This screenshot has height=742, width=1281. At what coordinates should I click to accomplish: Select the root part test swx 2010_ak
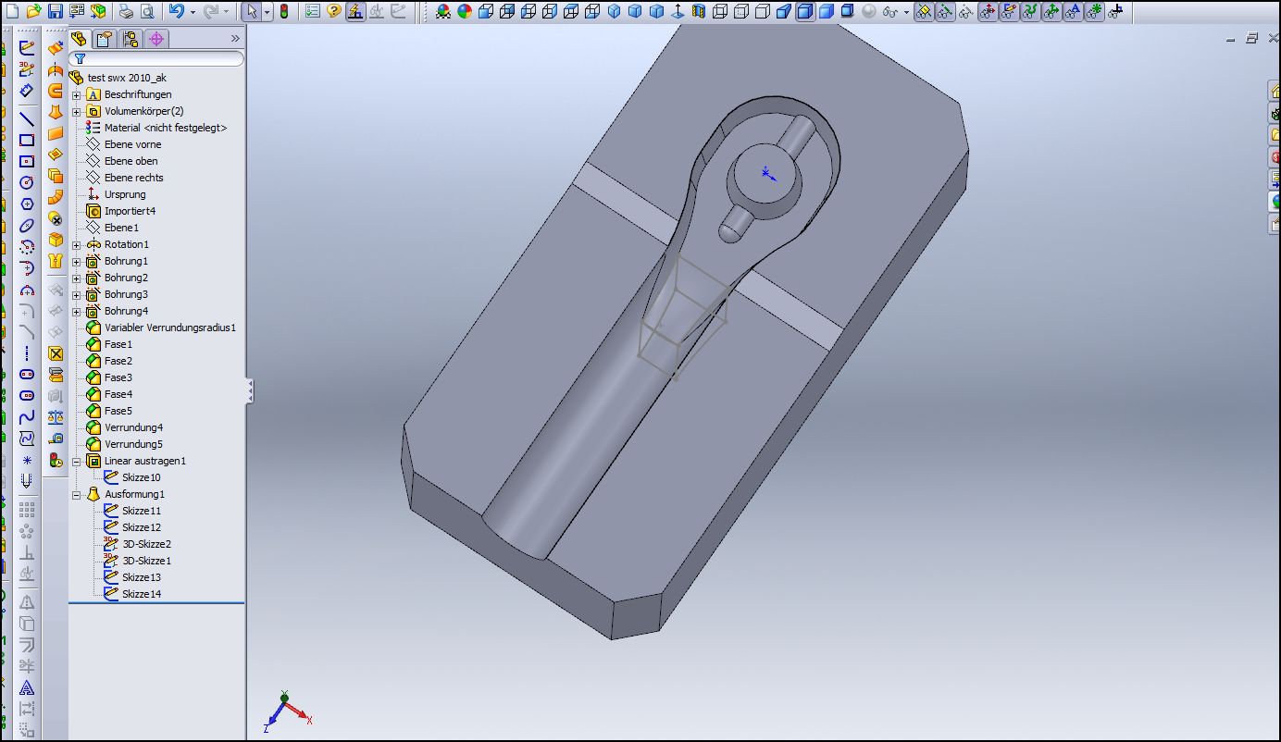pyautogui.click(x=127, y=78)
